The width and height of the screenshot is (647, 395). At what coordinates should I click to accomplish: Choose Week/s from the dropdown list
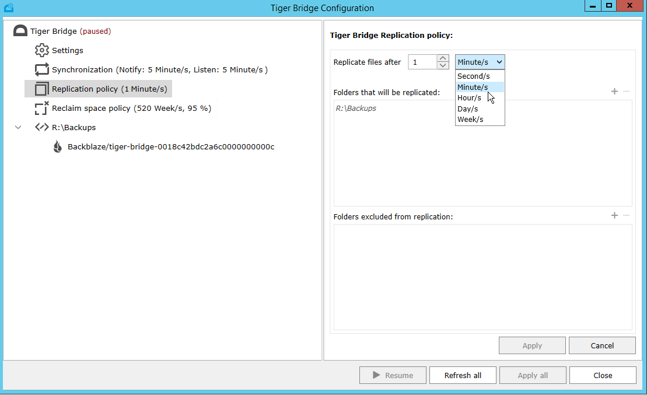480,119
